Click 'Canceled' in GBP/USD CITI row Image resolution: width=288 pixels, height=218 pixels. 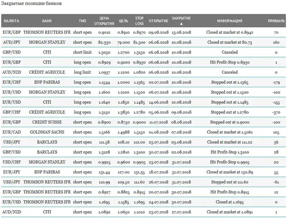point(229,52)
